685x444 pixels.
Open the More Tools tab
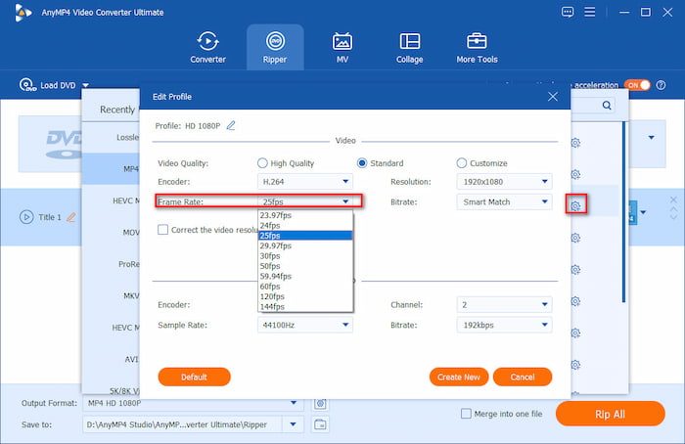pyautogui.click(x=477, y=48)
